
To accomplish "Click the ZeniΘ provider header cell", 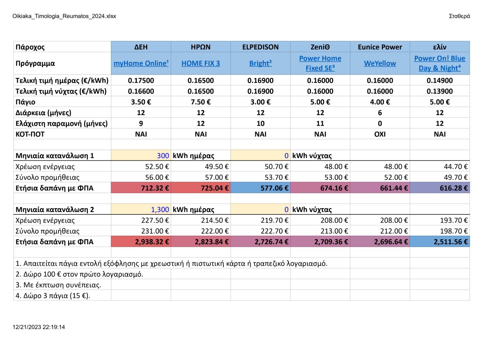I will point(320,47).
